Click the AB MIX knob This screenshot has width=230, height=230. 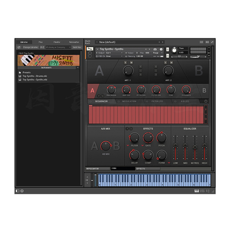(x=106, y=146)
